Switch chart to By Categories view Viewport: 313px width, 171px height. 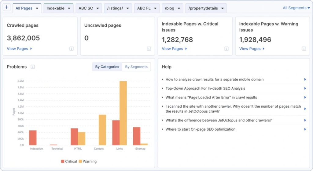[x=107, y=67]
